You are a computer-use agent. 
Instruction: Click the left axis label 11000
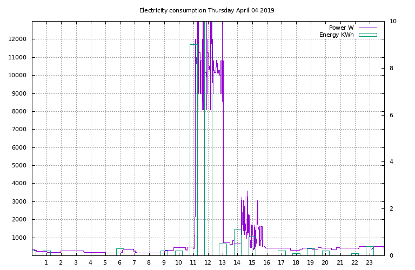click(x=17, y=57)
